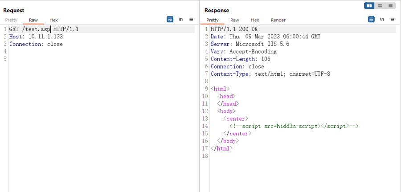Image resolution: width=401 pixels, height=192 pixels.
Task: Click the Vary: Accept-Encoding header
Action: tap(243, 51)
